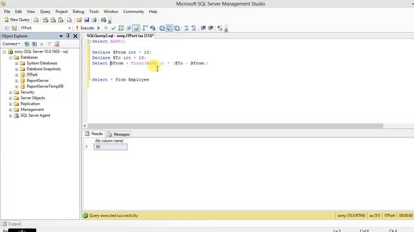The height and width of the screenshot is (232, 414).
Task: Open Analysis Services XMLA Query
Action: [x=61, y=20]
